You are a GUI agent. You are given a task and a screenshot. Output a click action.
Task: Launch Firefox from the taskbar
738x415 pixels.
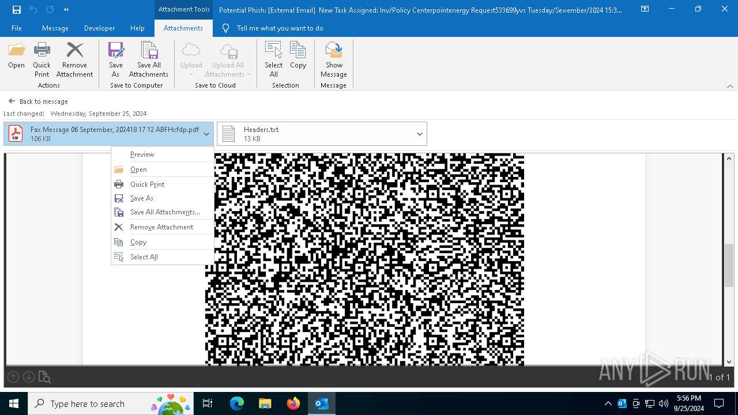(293, 403)
